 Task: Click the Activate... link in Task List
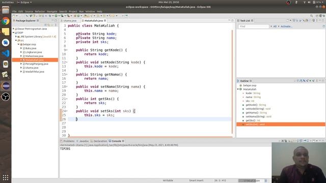286,26
